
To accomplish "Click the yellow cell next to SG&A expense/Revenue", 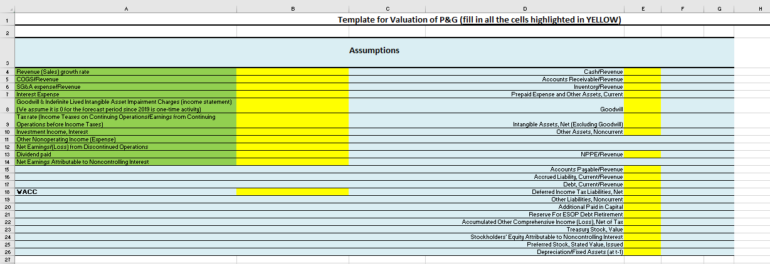I will pos(292,87).
